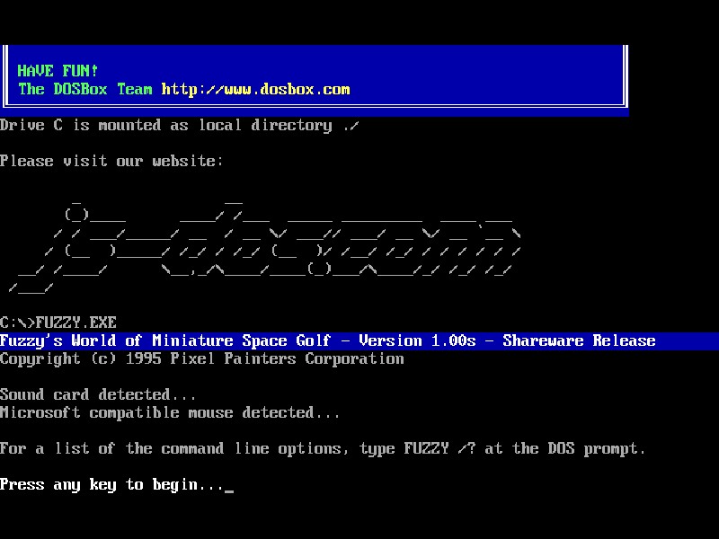Click the http://www.dosbox.com URL
This screenshot has height=539, width=719.
click(x=255, y=89)
